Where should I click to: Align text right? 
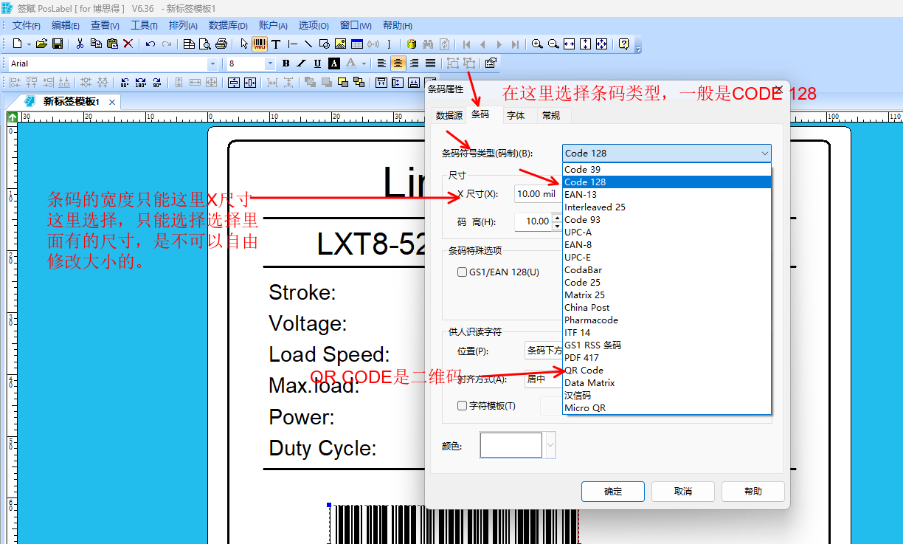pos(414,63)
